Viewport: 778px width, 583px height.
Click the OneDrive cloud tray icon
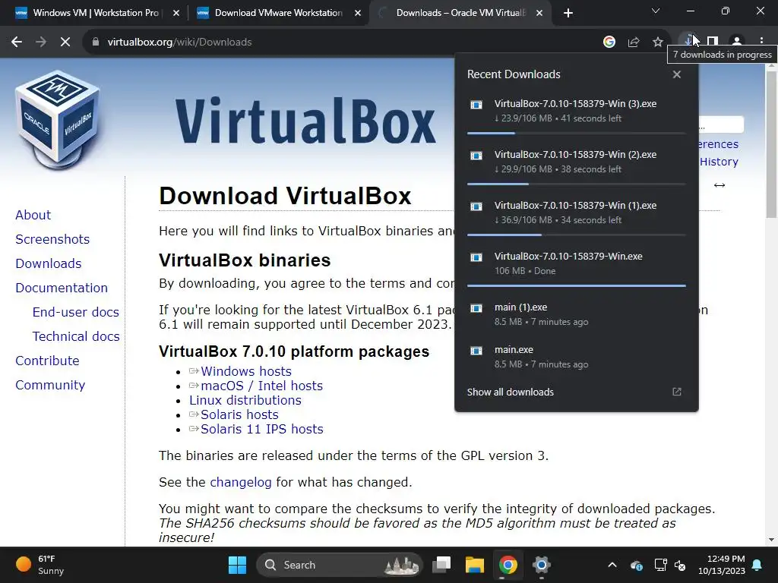tap(637, 565)
